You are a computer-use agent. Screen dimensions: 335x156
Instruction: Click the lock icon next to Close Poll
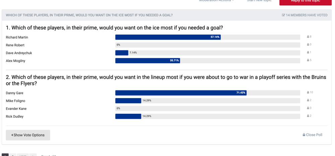[x=304, y=135]
